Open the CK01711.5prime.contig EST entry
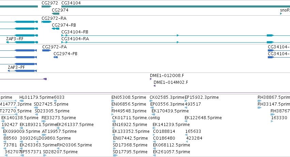290x157 pixels. click(136, 118)
